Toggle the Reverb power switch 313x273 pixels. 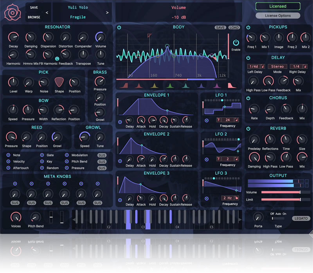pyautogui.click(x=248, y=128)
